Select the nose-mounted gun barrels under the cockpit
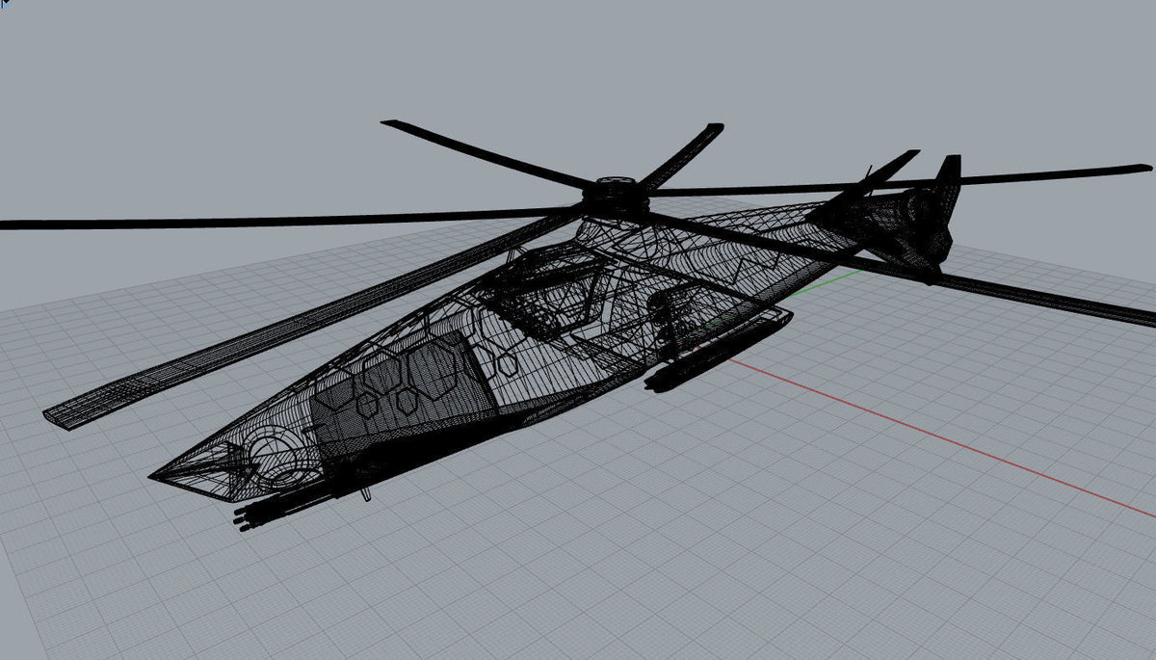The width and height of the screenshot is (1156, 660). 285,507
